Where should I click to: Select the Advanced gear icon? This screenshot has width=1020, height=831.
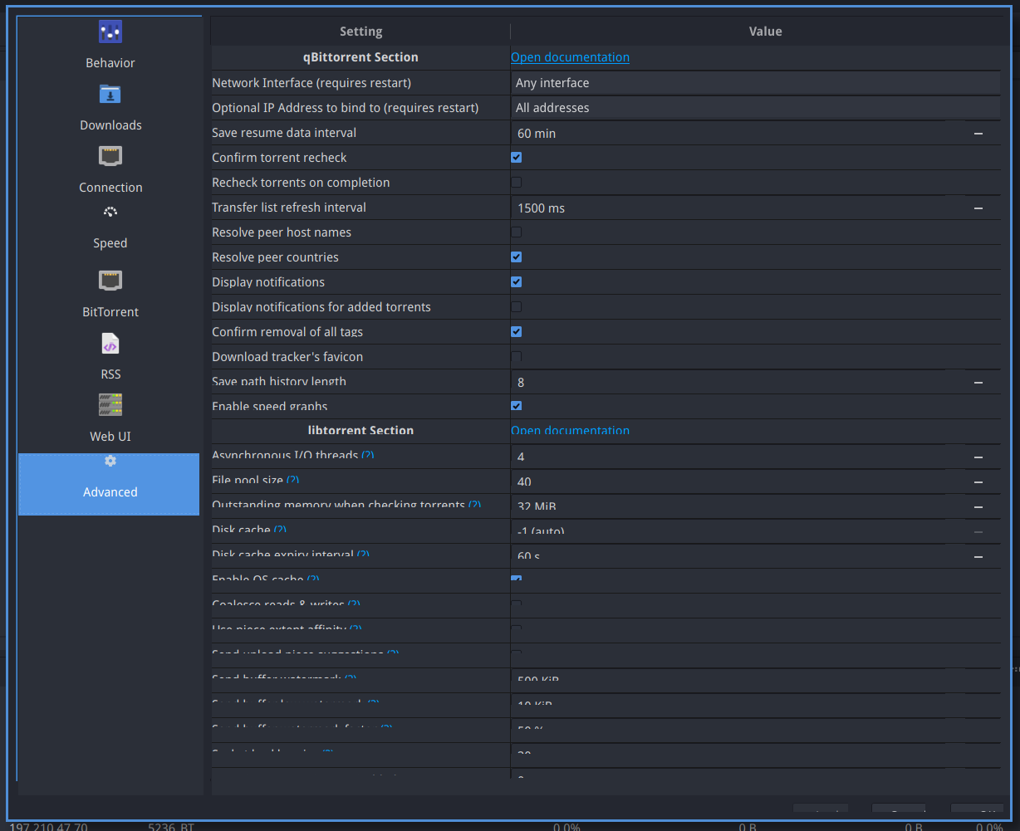[110, 461]
